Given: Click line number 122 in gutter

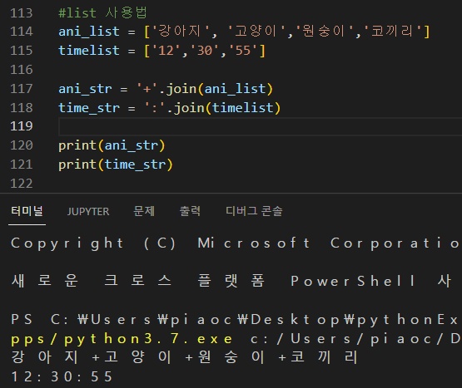Looking at the screenshot, I should click(x=21, y=184).
